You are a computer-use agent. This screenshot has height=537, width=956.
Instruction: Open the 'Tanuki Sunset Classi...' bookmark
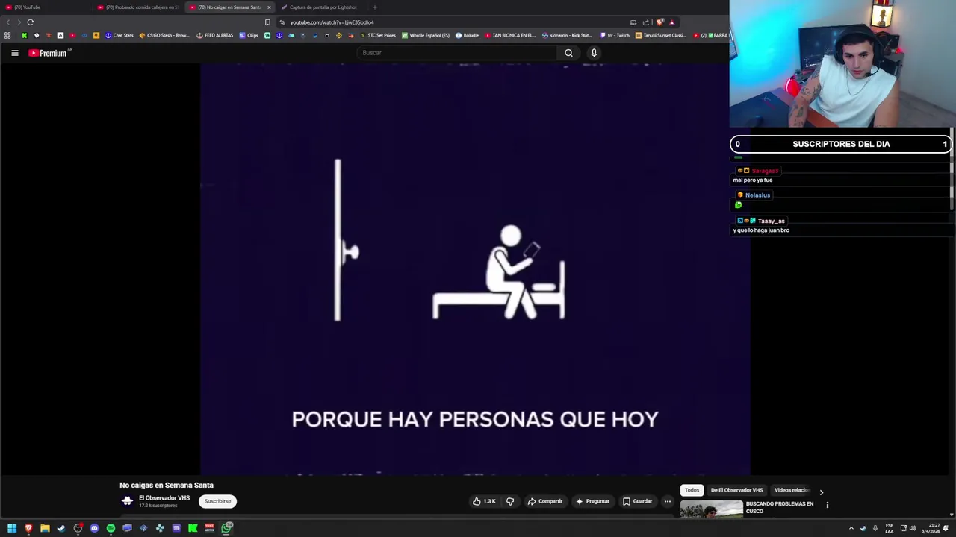point(661,35)
